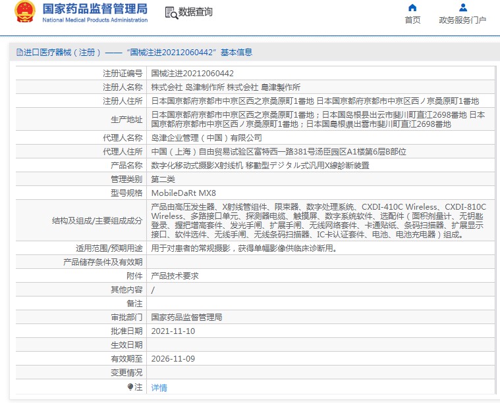Click the 附件 row label
The height and width of the screenshot is (403, 500).
pyautogui.click(x=134, y=275)
